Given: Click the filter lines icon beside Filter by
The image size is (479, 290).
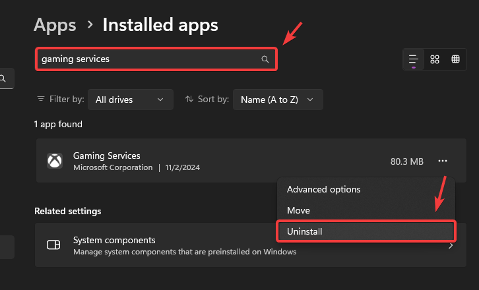Looking at the screenshot, I should point(41,100).
